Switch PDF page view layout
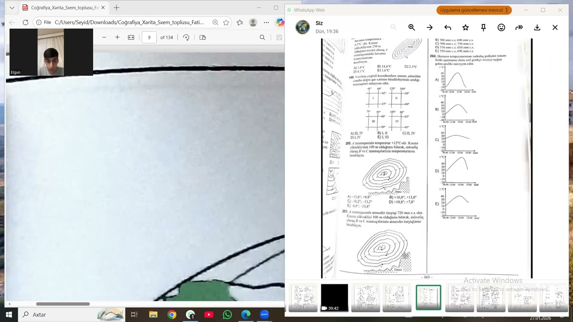 [202, 38]
